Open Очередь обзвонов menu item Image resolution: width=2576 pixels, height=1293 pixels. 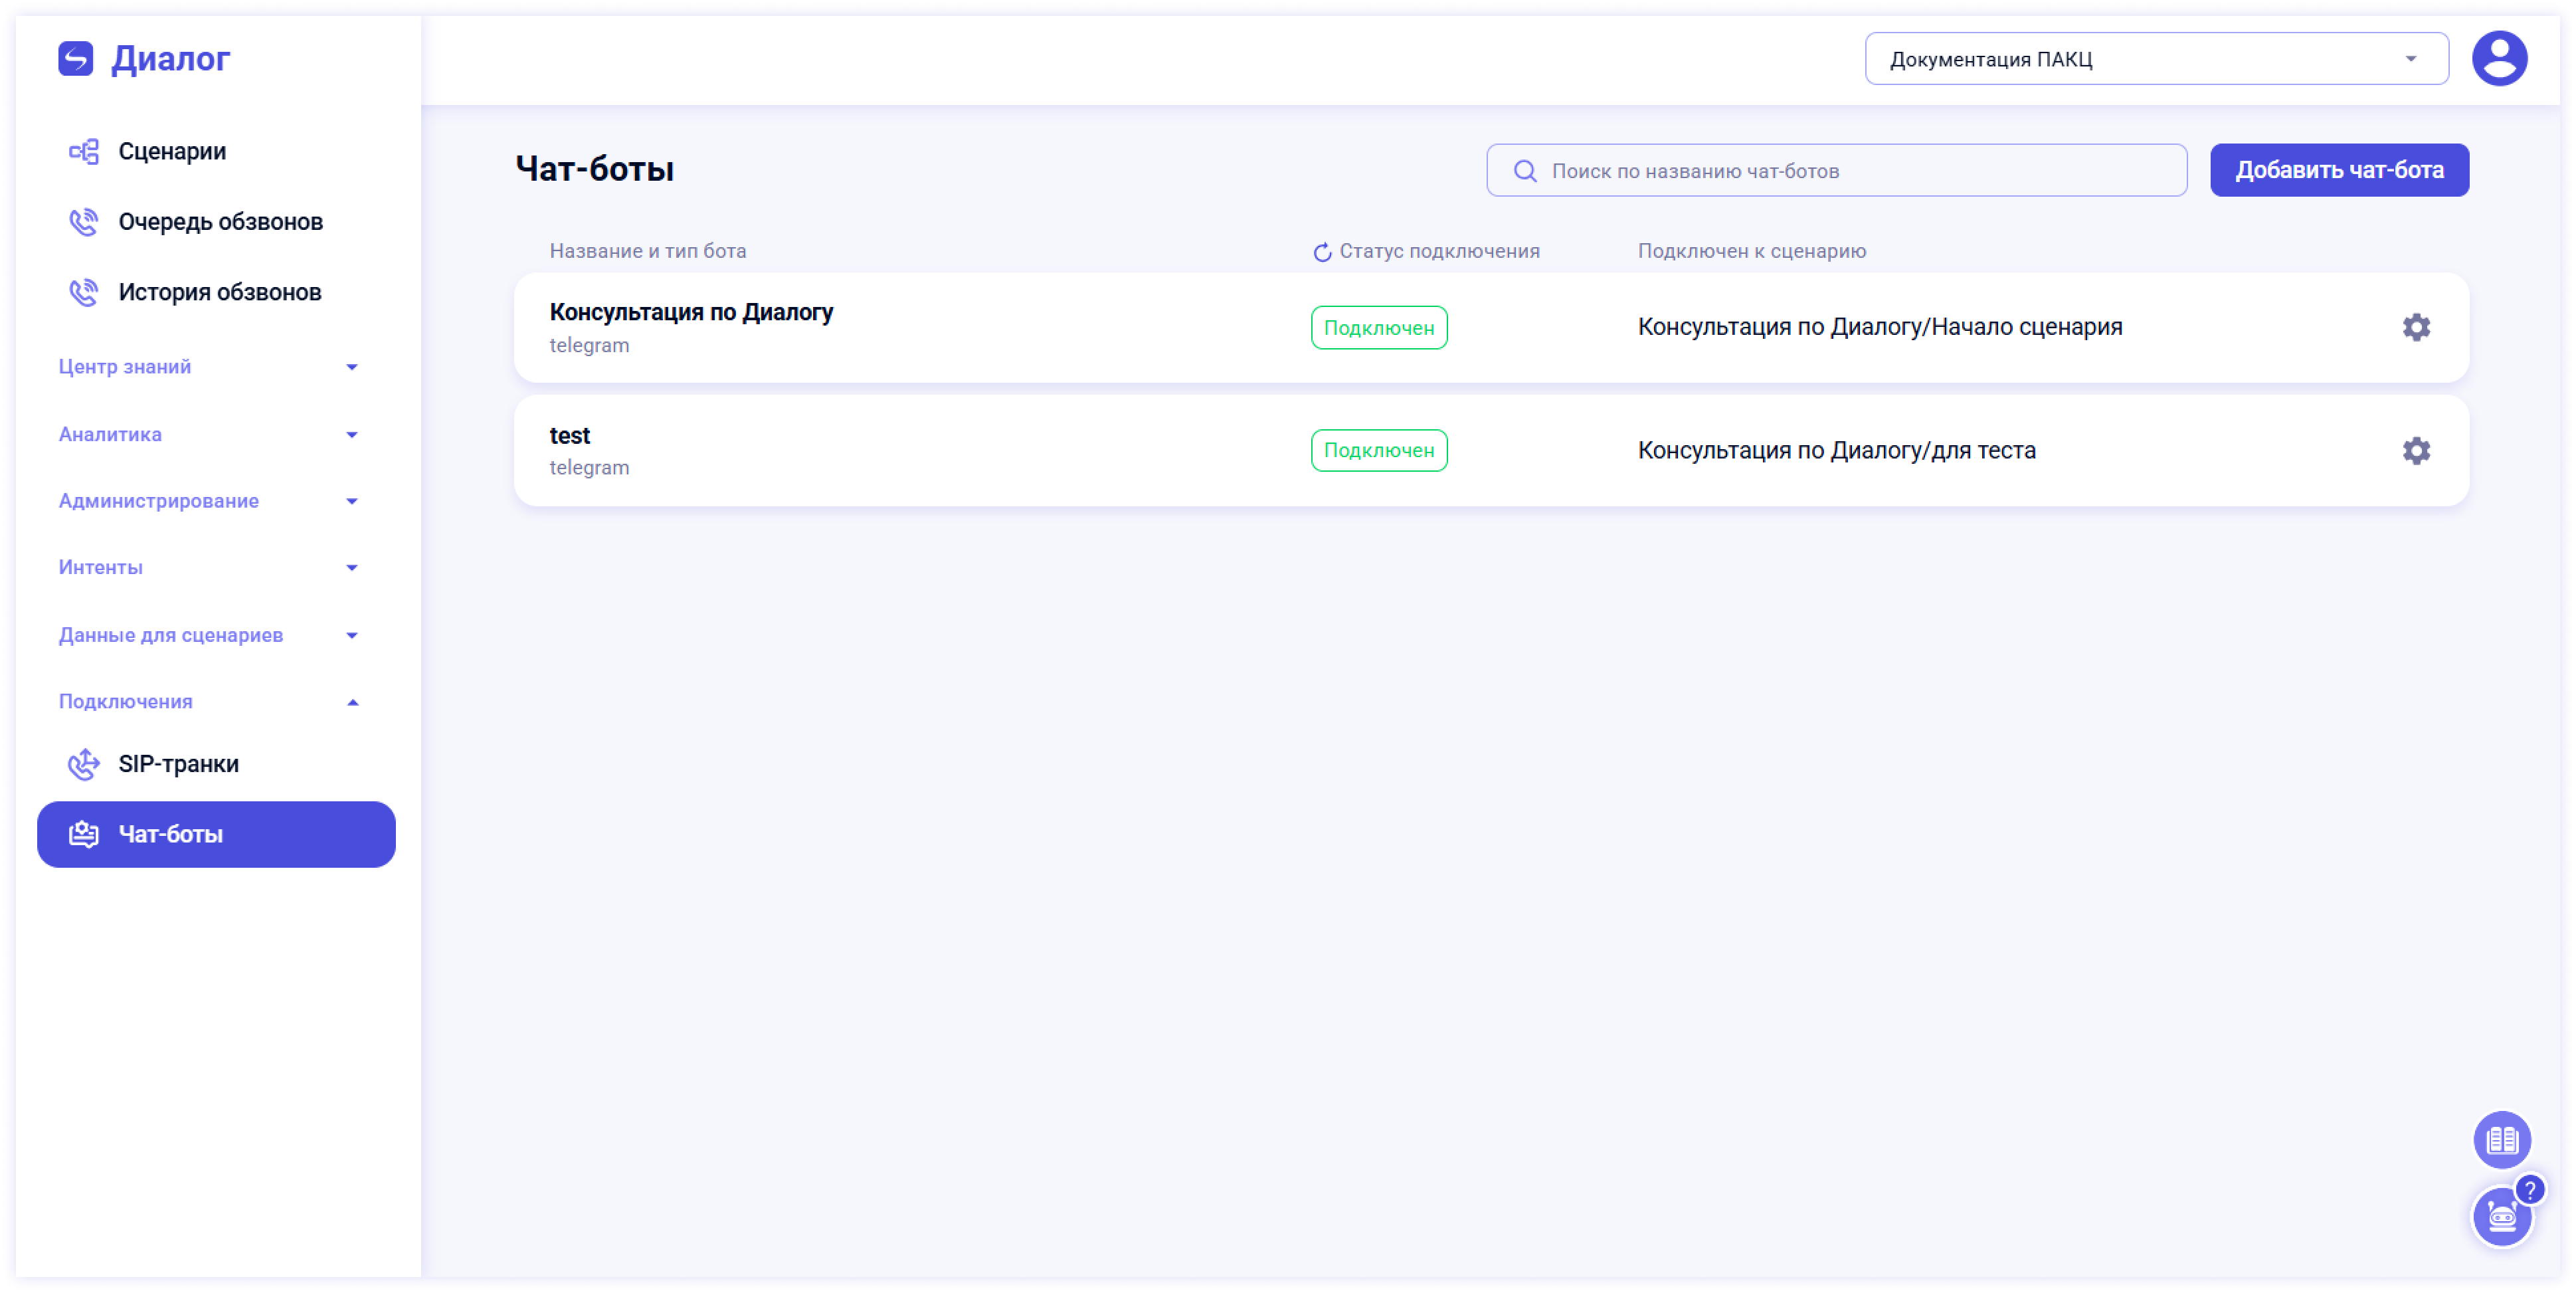click(x=220, y=222)
